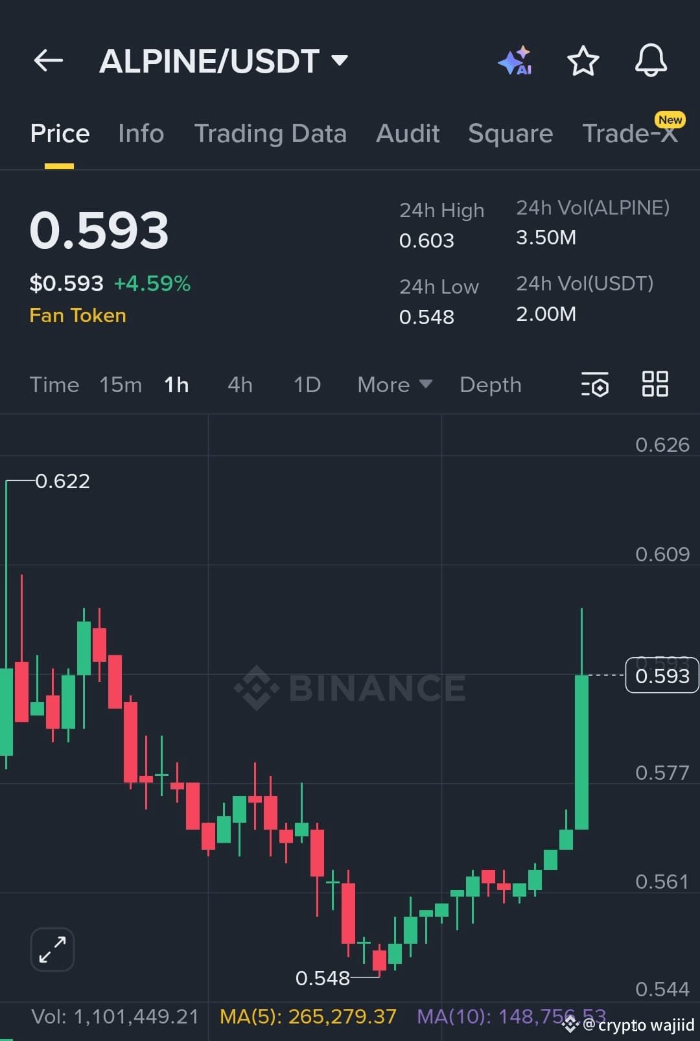
Task: Open chart indicator settings icon
Action: pyautogui.click(x=595, y=384)
